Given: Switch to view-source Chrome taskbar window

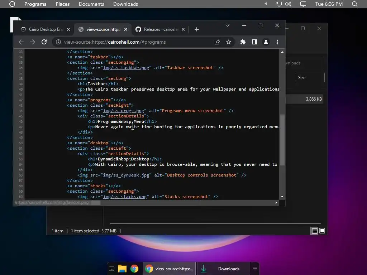Looking at the screenshot, I should pyautogui.click(x=169, y=269).
